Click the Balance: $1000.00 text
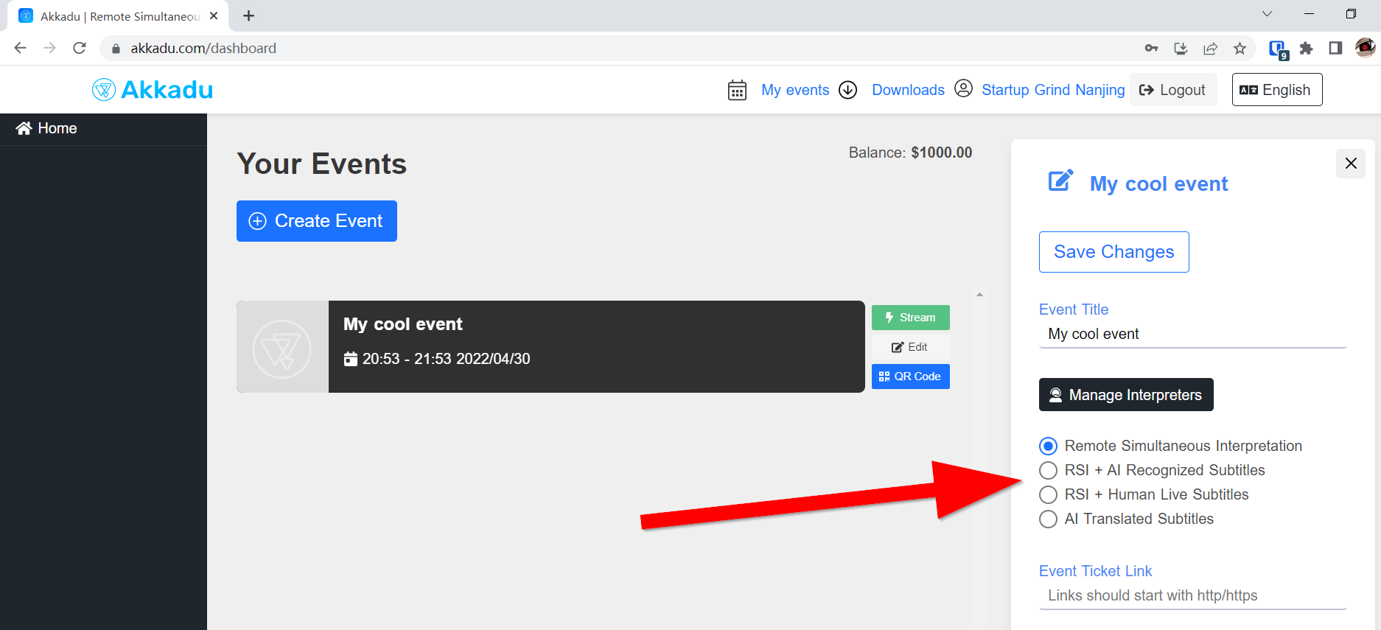The image size is (1381, 630). (x=910, y=153)
